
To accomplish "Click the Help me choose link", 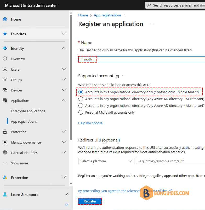I will pyautogui.click(x=92, y=123).
